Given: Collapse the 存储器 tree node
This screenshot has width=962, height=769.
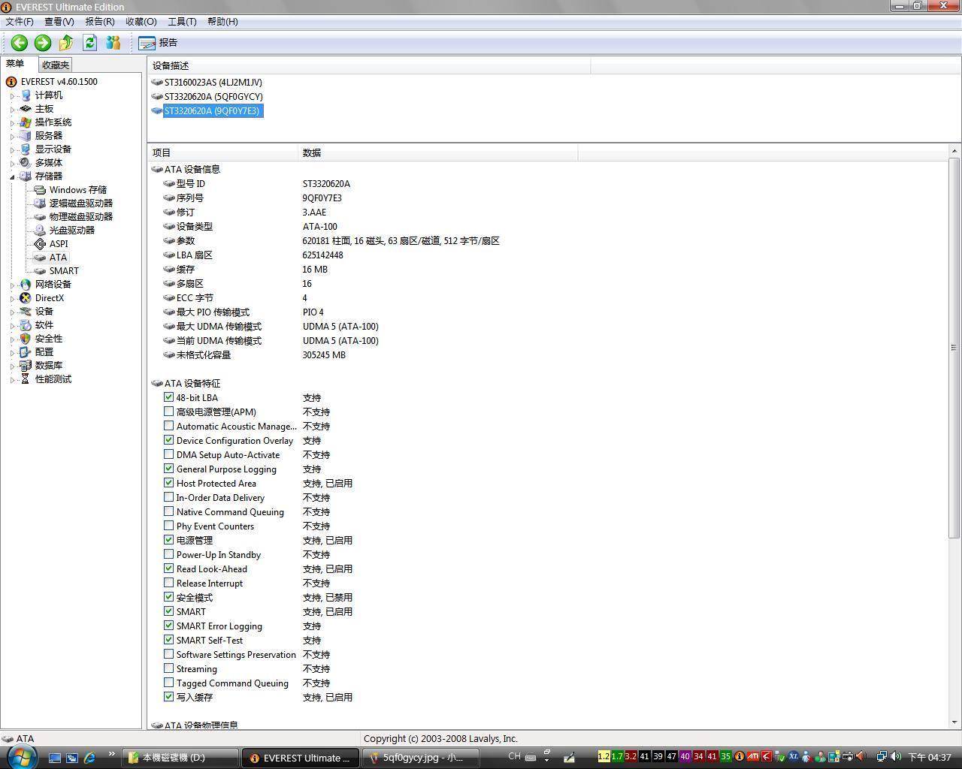Looking at the screenshot, I should [x=13, y=177].
